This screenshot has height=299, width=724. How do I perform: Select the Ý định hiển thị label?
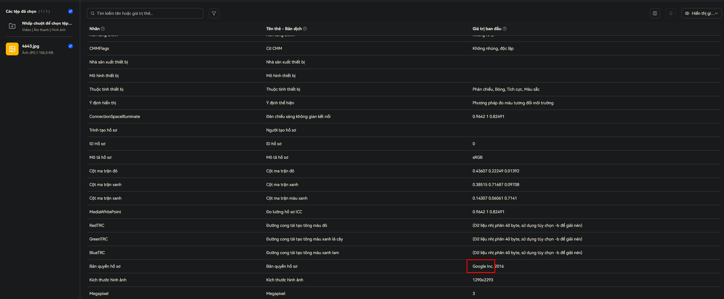tap(103, 103)
